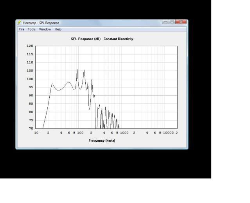Click the 'Frequency (hertz)' axis label
250x203 pixels.
pos(102,141)
